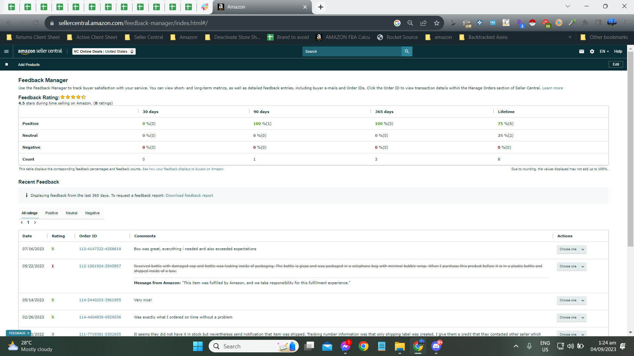Expand Choose one for the 05/14/2023 feedback
The height and width of the screenshot is (356, 634).
572,300
